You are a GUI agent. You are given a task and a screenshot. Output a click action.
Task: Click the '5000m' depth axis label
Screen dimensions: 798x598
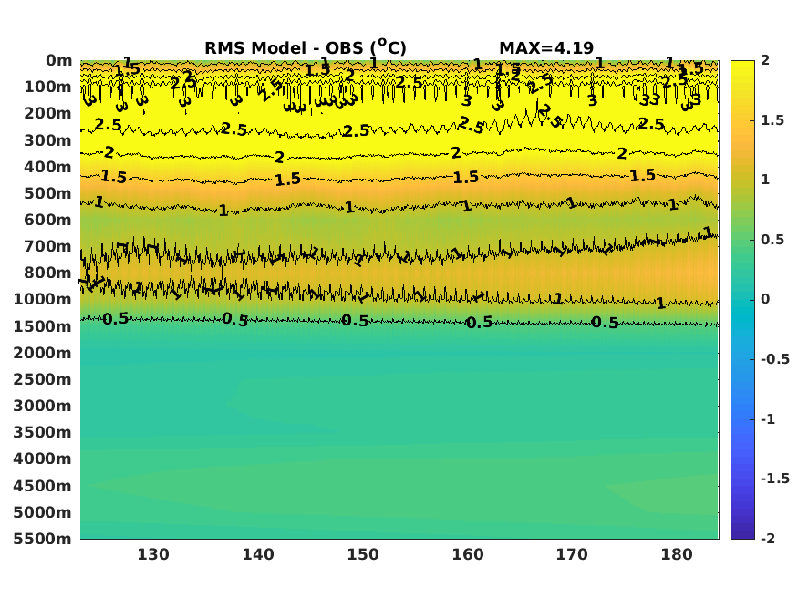tap(43, 512)
